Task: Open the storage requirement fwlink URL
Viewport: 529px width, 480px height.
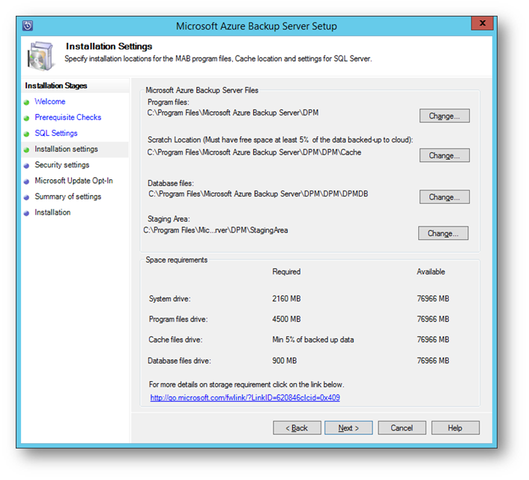Action: (245, 397)
